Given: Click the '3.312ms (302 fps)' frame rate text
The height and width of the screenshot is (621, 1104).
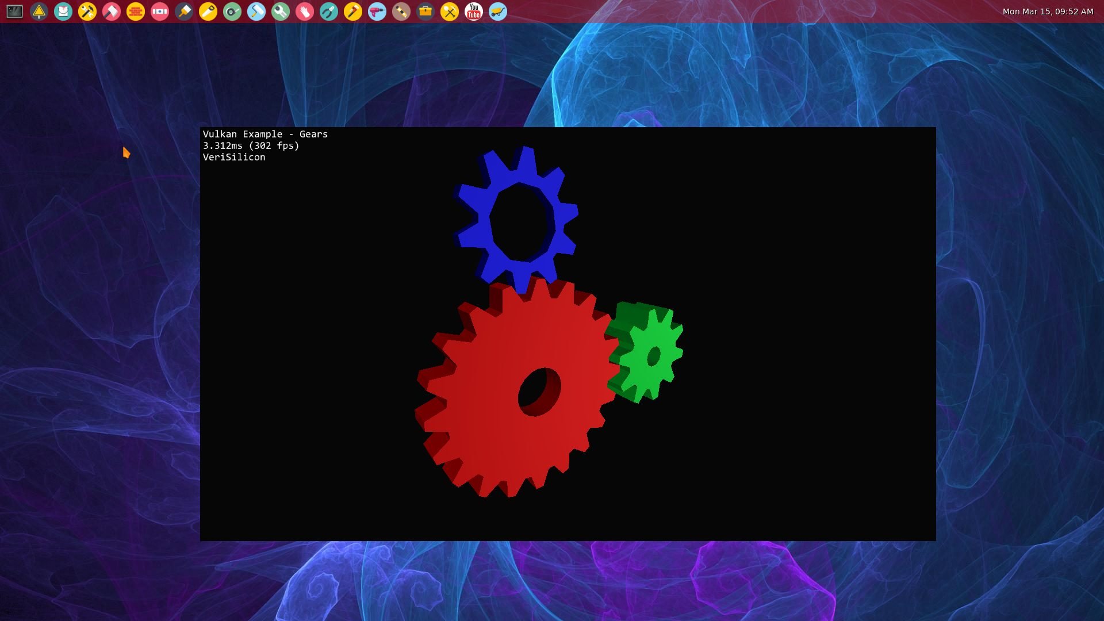Looking at the screenshot, I should pyautogui.click(x=251, y=145).
